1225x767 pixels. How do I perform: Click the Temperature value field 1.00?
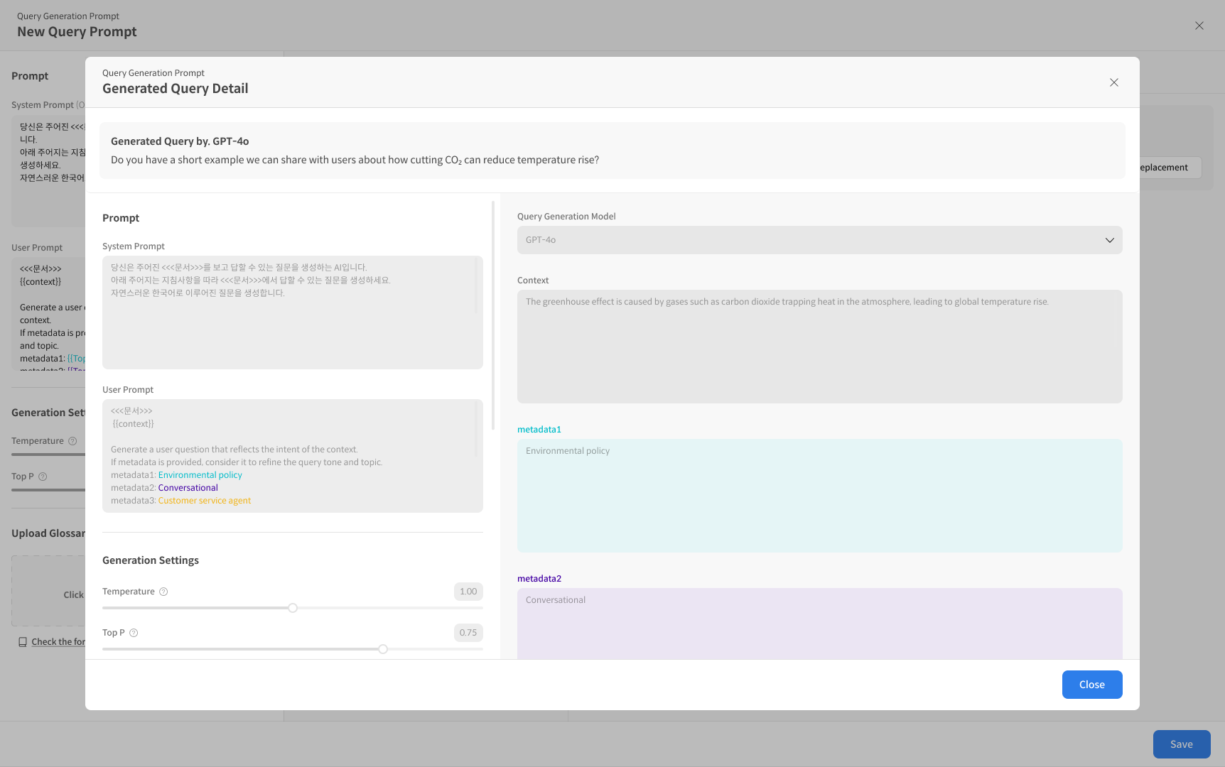tap(468, 592)
